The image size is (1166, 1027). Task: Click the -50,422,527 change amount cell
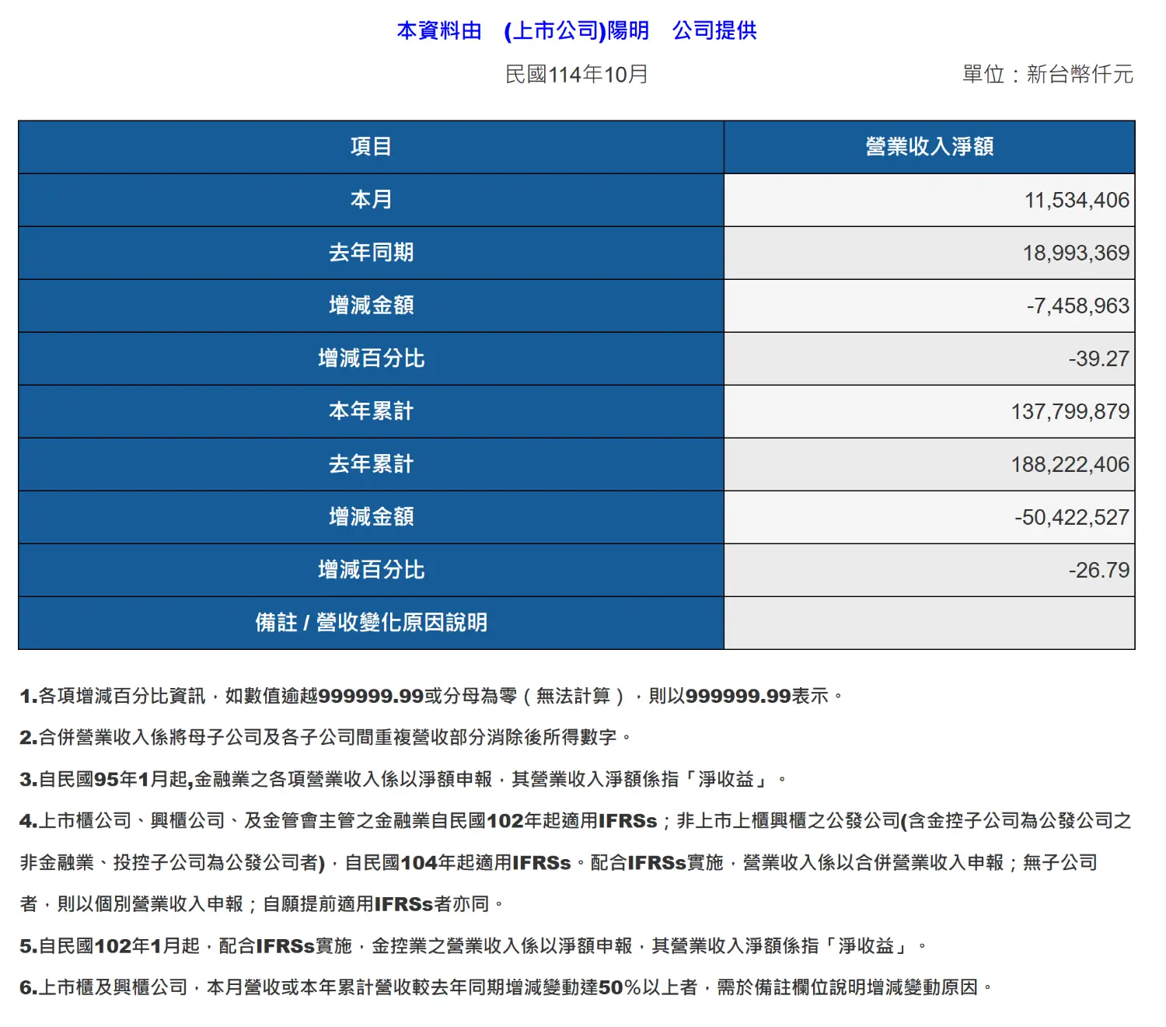coord(1071,518)
